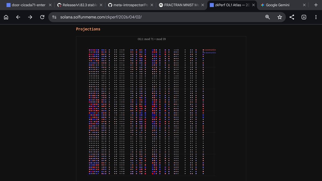Share the page via share icon
This screenshot has height=181, width=322.
[292, 17]
